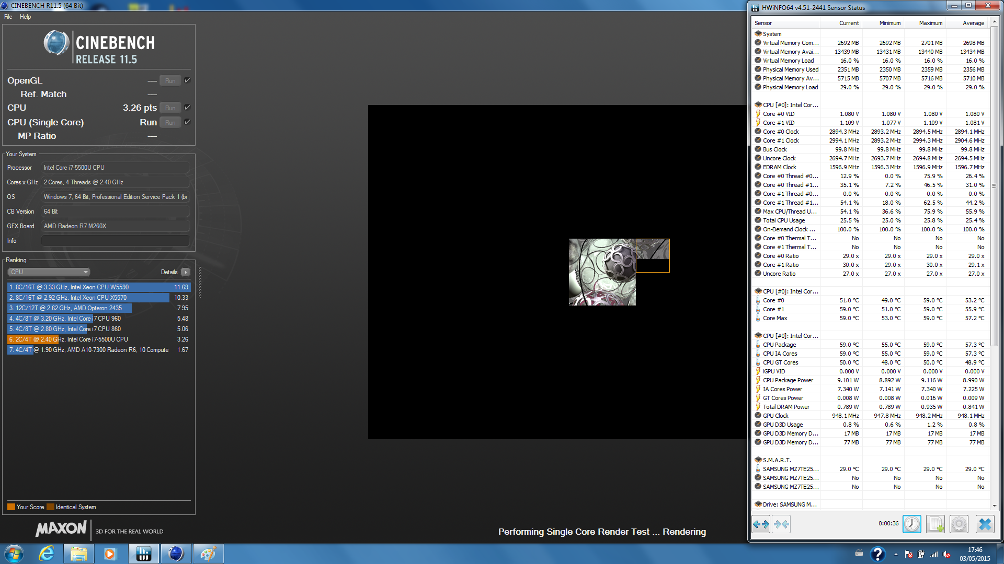1004x564 pixels.
Task: Click the clock reset timer icon
Action: pyautogui.click(x=912, y=524)
